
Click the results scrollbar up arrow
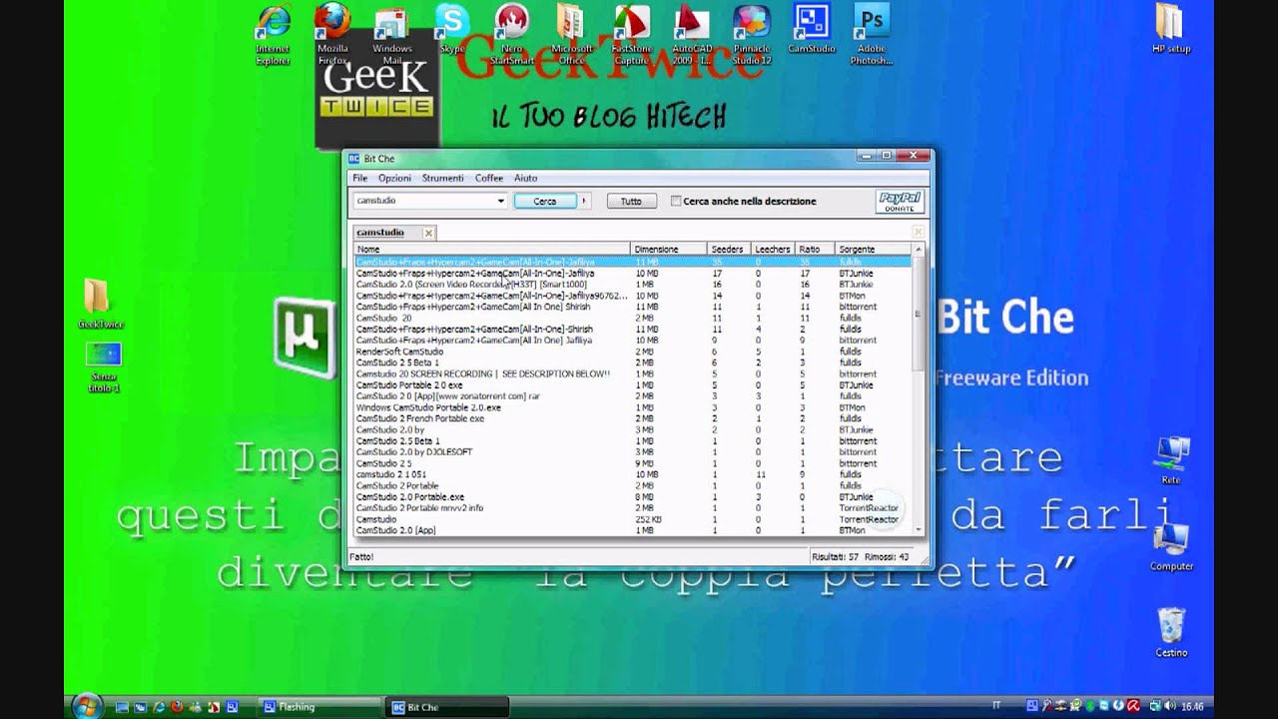pyautogui.click(x=919, y=249)
